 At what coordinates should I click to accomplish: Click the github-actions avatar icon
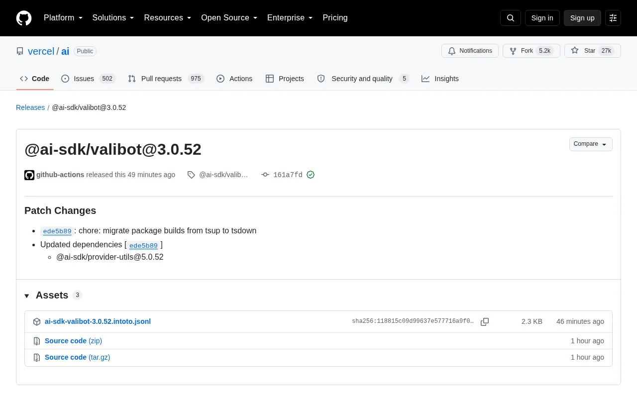coord(29,175)
